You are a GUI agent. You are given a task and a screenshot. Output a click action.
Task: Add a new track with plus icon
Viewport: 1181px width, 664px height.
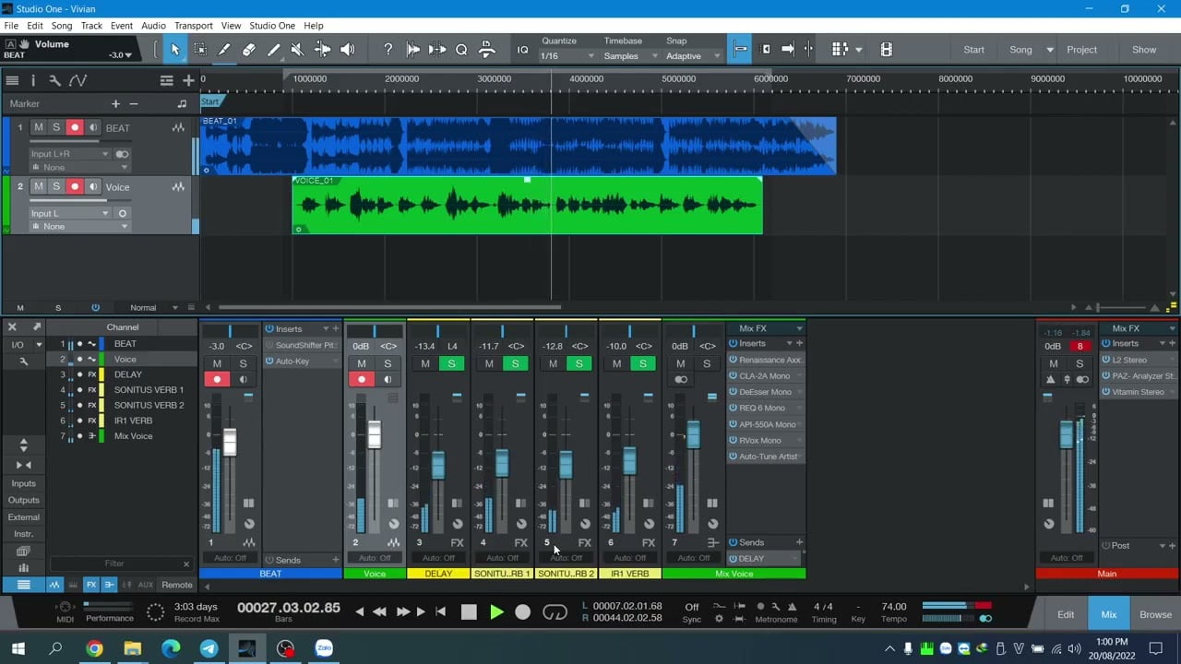coord(188,80)
